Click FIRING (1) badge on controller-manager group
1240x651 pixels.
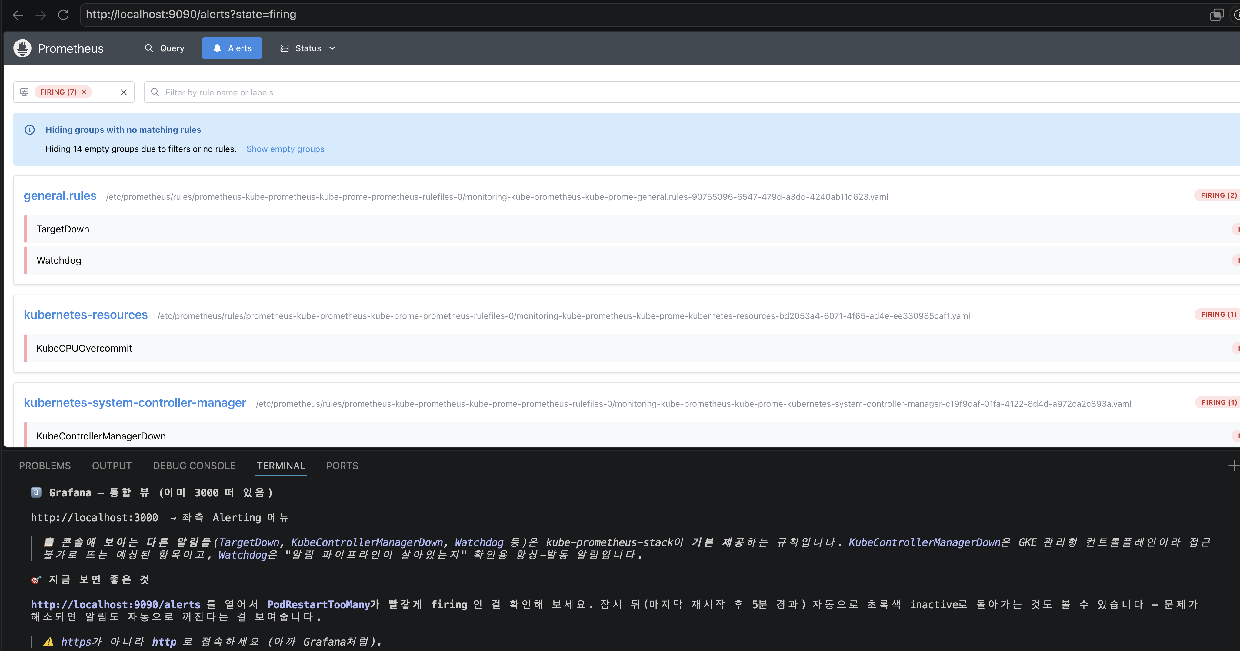(1218, 402)
